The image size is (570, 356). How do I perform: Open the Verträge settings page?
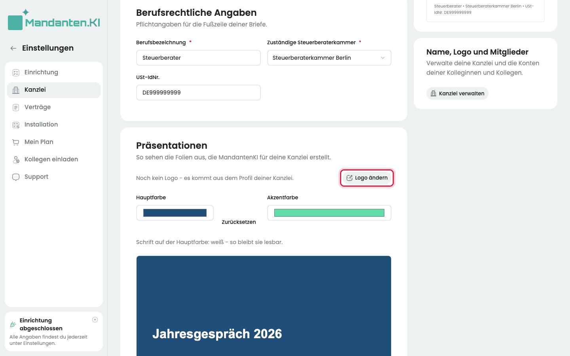coord(54,107)
